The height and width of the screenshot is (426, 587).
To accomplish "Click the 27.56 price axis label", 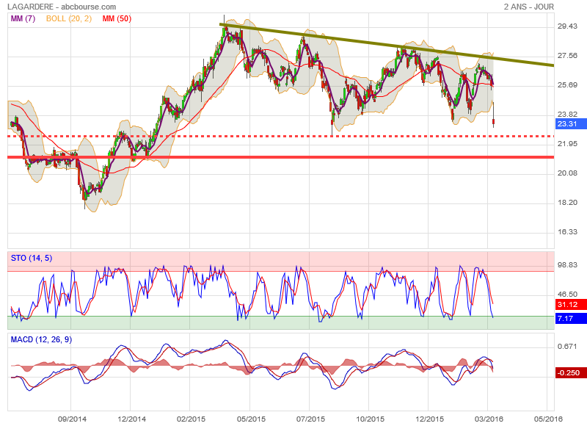I will pos(567,55).
